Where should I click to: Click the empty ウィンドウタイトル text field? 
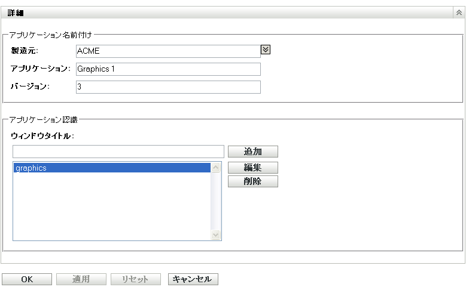pos(118,152)
